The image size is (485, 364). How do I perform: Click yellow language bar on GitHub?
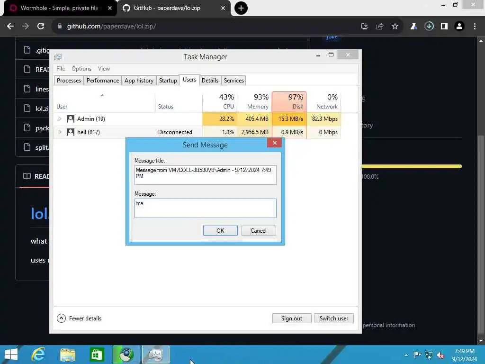point(412,166)
